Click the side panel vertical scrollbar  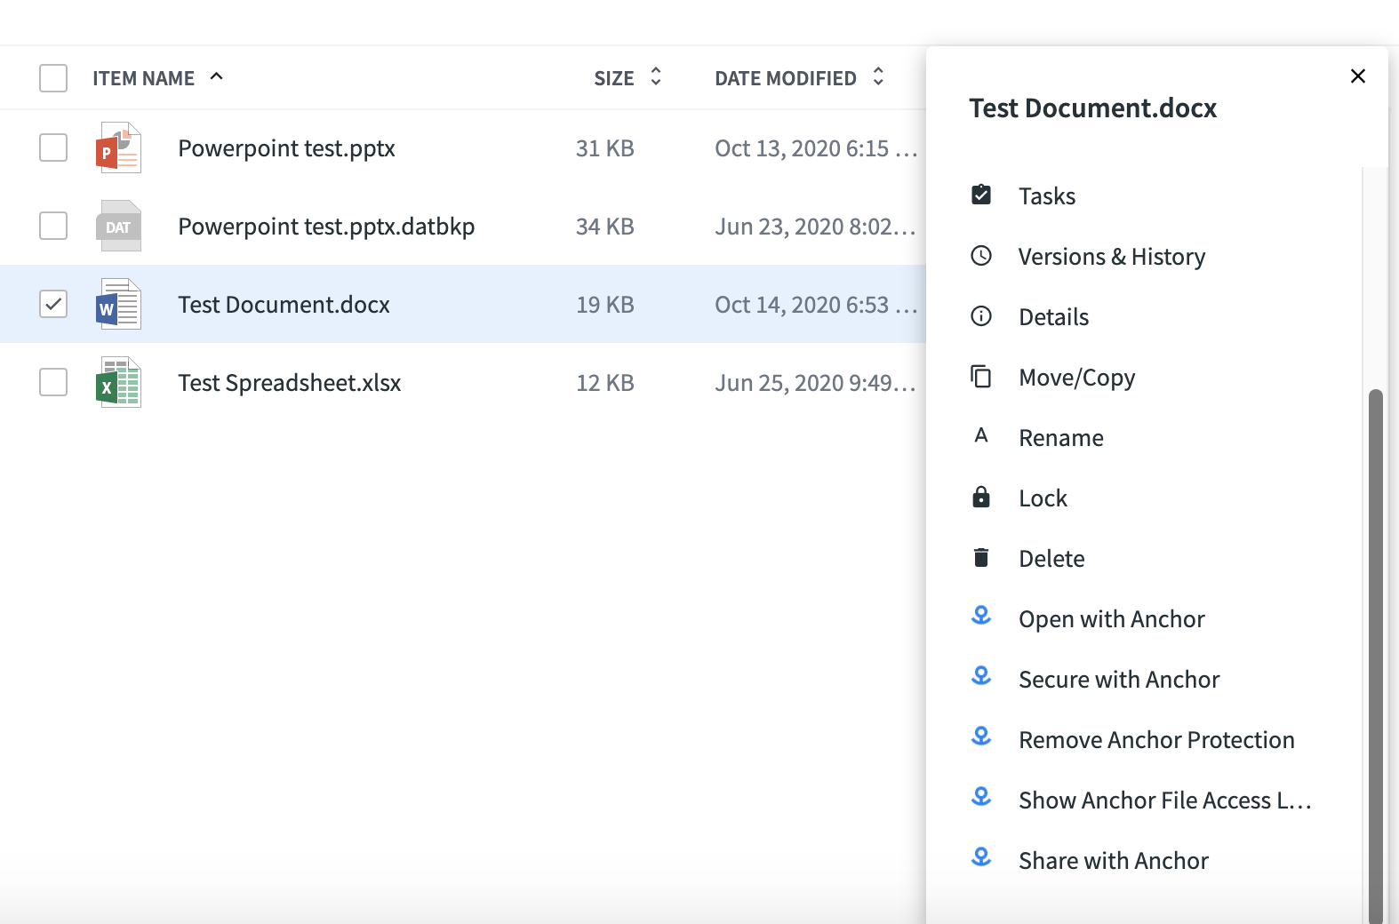pyautogui.click(x=1375, y=656)
